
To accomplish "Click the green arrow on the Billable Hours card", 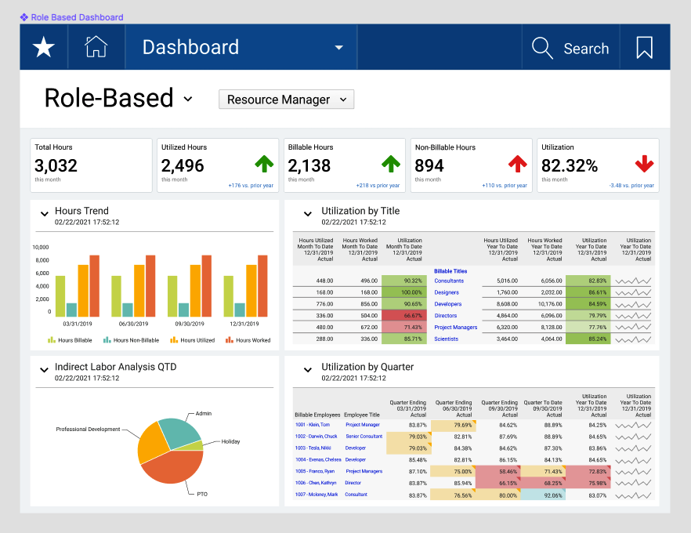I will pyautogui.click(x=391, y=163).
